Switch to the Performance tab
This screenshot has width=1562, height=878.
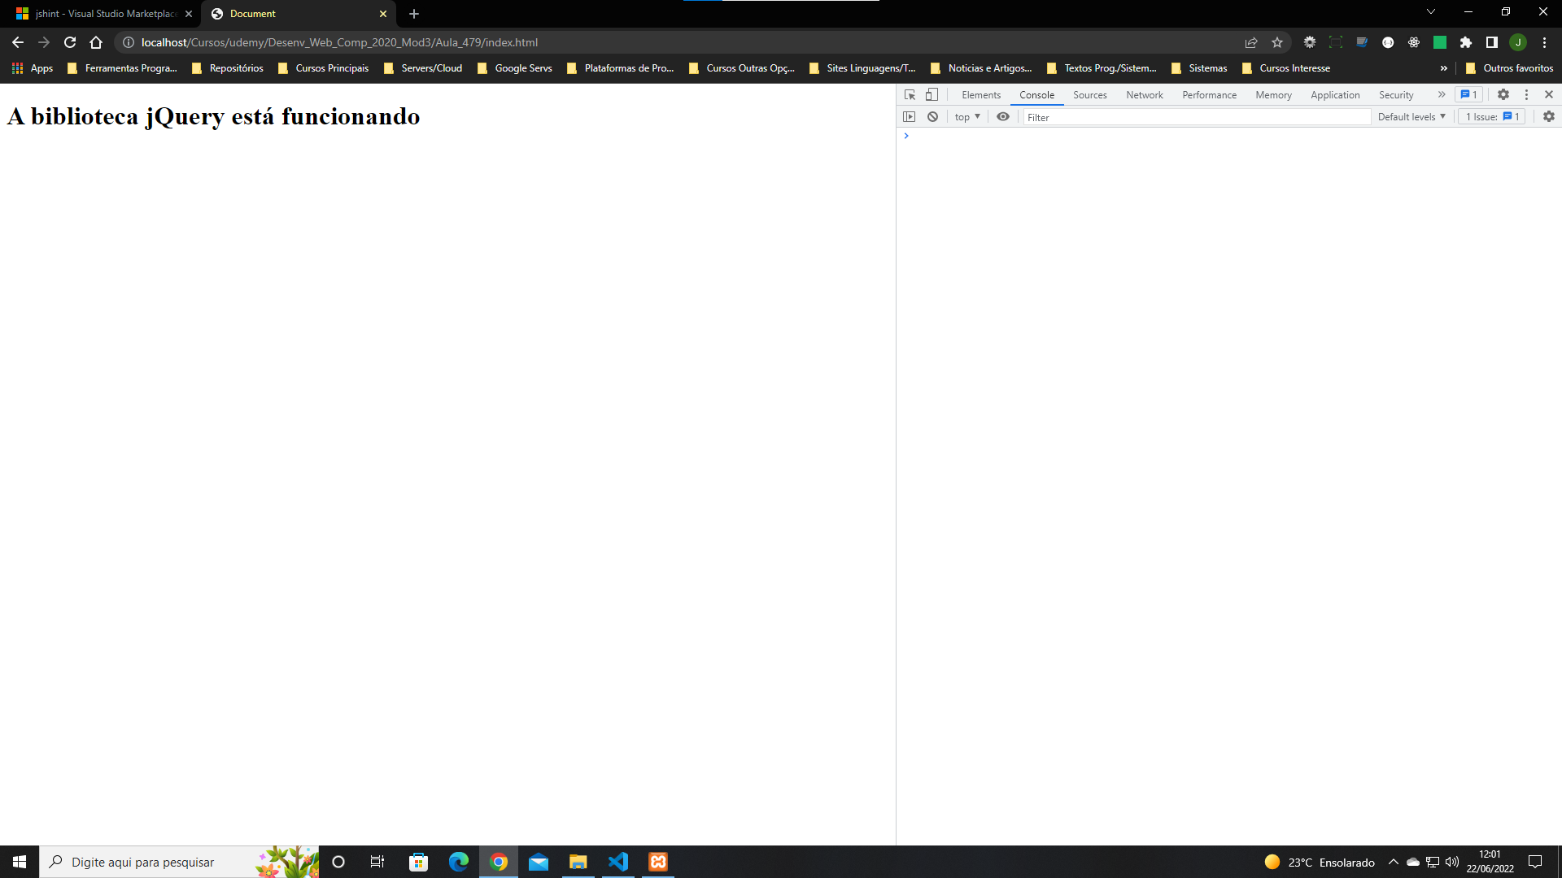1209,95
